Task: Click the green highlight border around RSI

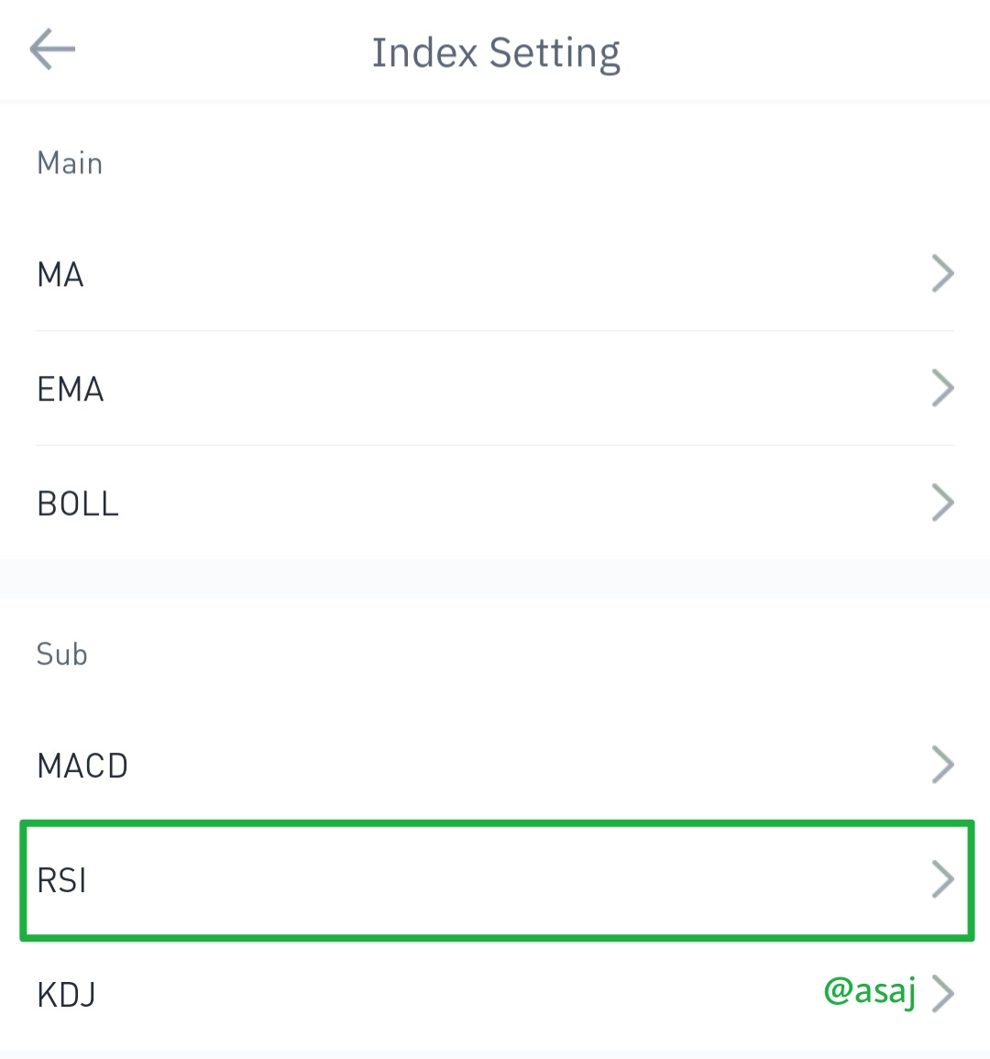Action: [497, 822]
